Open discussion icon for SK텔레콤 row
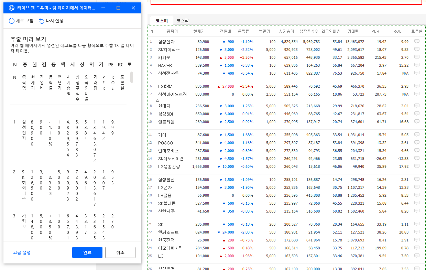The width and height of the screenshot is (437, 270). (417, 203)
